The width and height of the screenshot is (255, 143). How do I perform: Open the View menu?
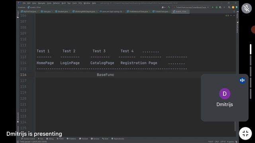tap(34, 3)
